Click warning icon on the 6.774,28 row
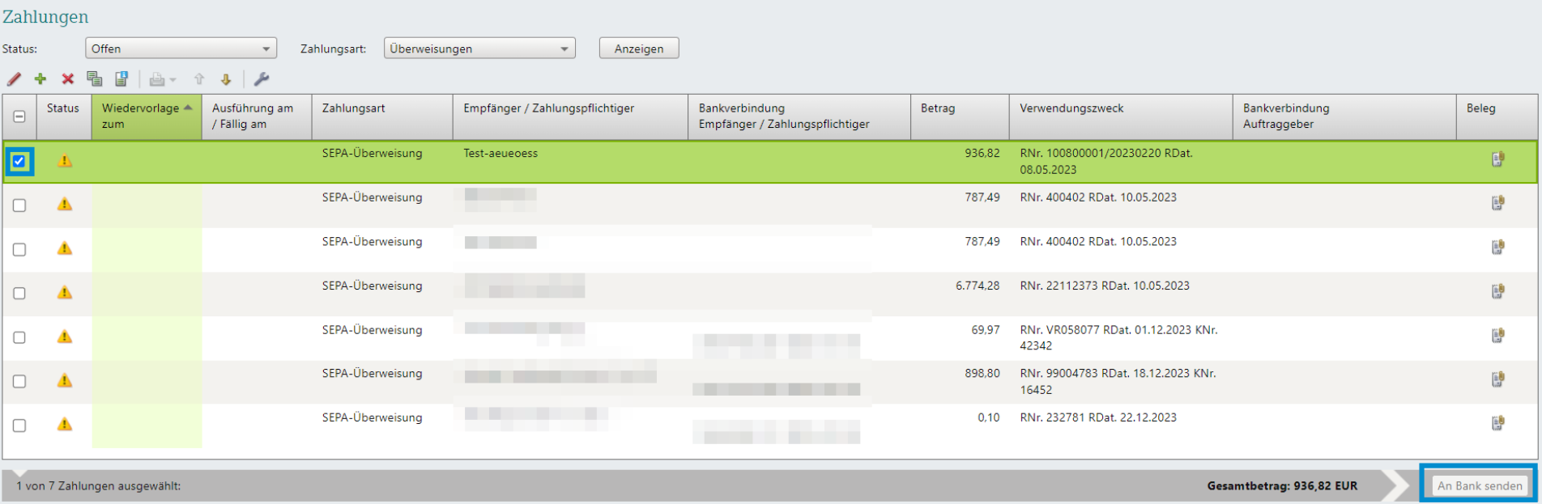 pos(65,293)
